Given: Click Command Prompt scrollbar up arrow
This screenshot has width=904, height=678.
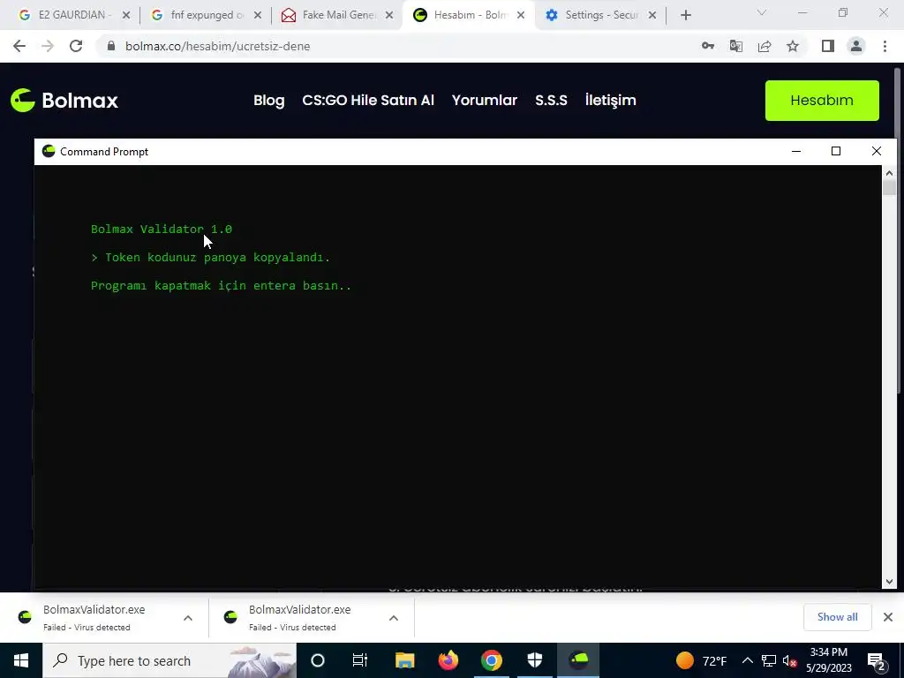Looking at the screenshot, I should [889, 173].
